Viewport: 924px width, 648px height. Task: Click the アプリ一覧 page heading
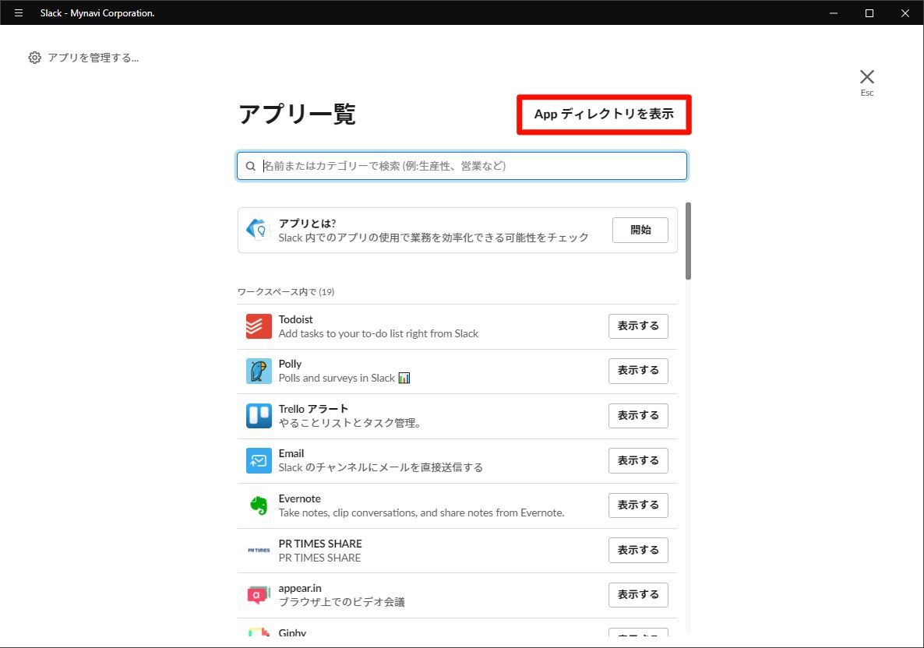[297, 114]
